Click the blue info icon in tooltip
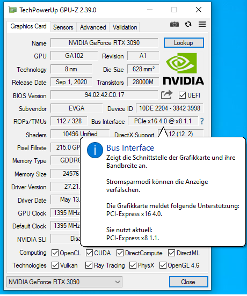 pyautogui.click(x=95, y=150)
